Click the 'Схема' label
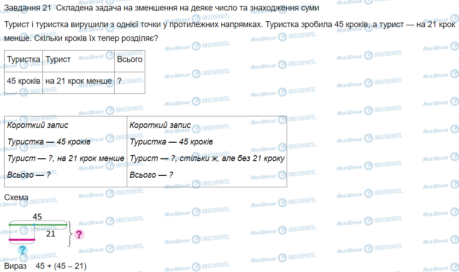The image size is (459, 272). click(16, 197)
